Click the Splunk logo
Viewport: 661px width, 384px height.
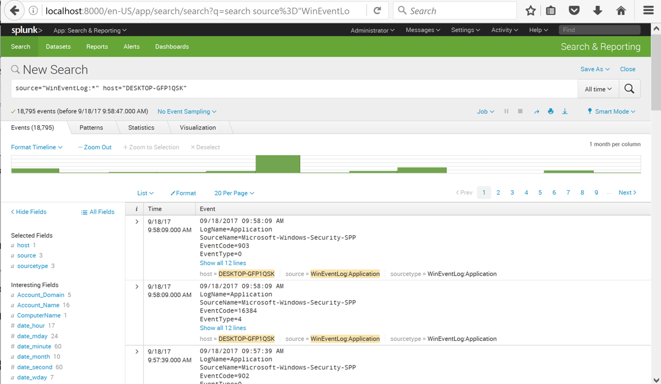coord(26,30)
